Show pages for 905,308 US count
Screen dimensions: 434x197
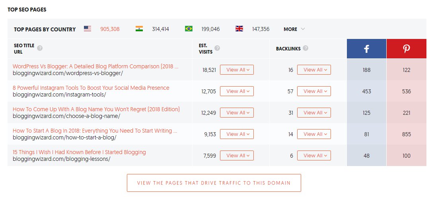pos(110,29)
